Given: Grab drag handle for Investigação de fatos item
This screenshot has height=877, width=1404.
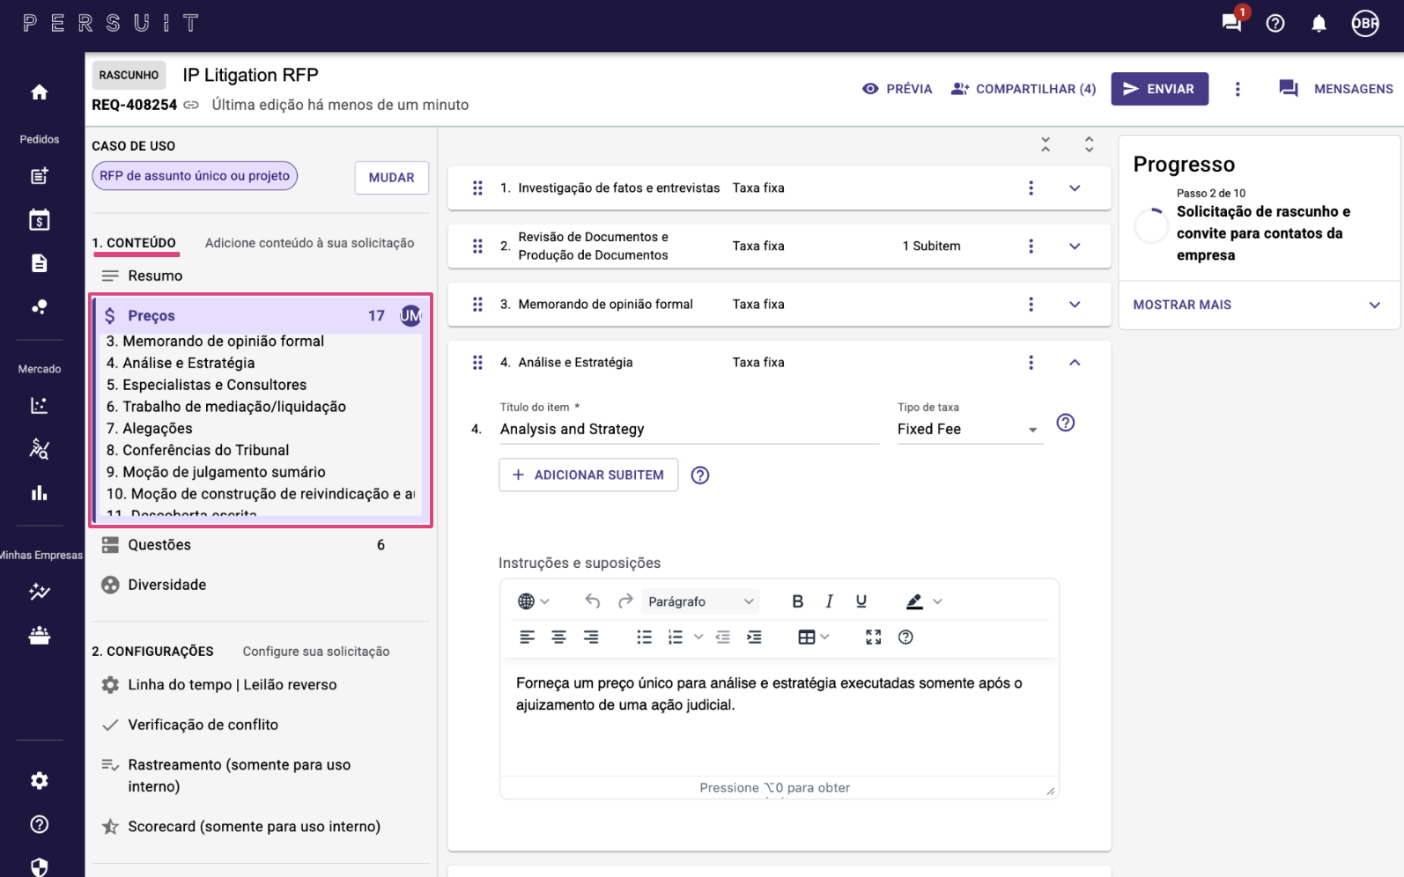Looking at the screenshot, I should click(477, 188).
